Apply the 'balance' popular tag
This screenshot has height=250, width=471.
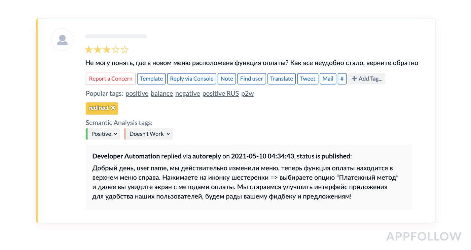point(162,94)
